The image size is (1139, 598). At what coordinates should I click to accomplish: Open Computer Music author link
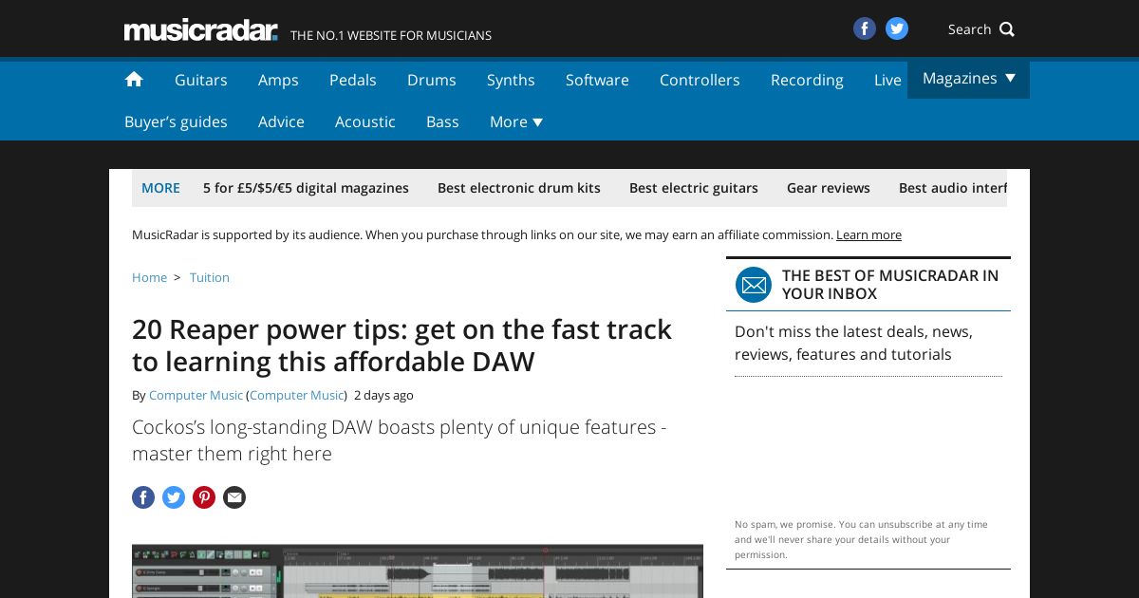pos(196,395)
